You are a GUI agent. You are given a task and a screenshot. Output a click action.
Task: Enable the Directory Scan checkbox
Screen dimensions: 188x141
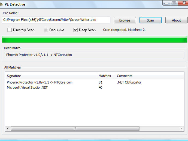point(10,30)
